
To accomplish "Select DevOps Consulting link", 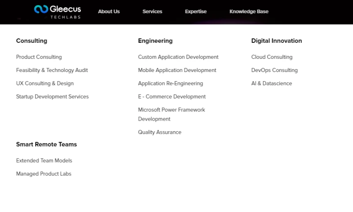I will tap(274, 70).
